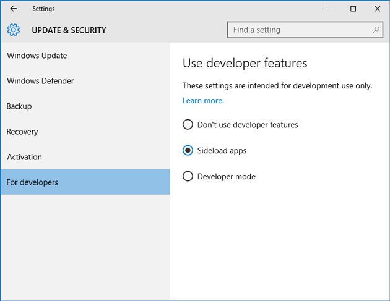Open the Learn more link
The width and height of the screenshot is (390, 301).
[x=203, y=100]
